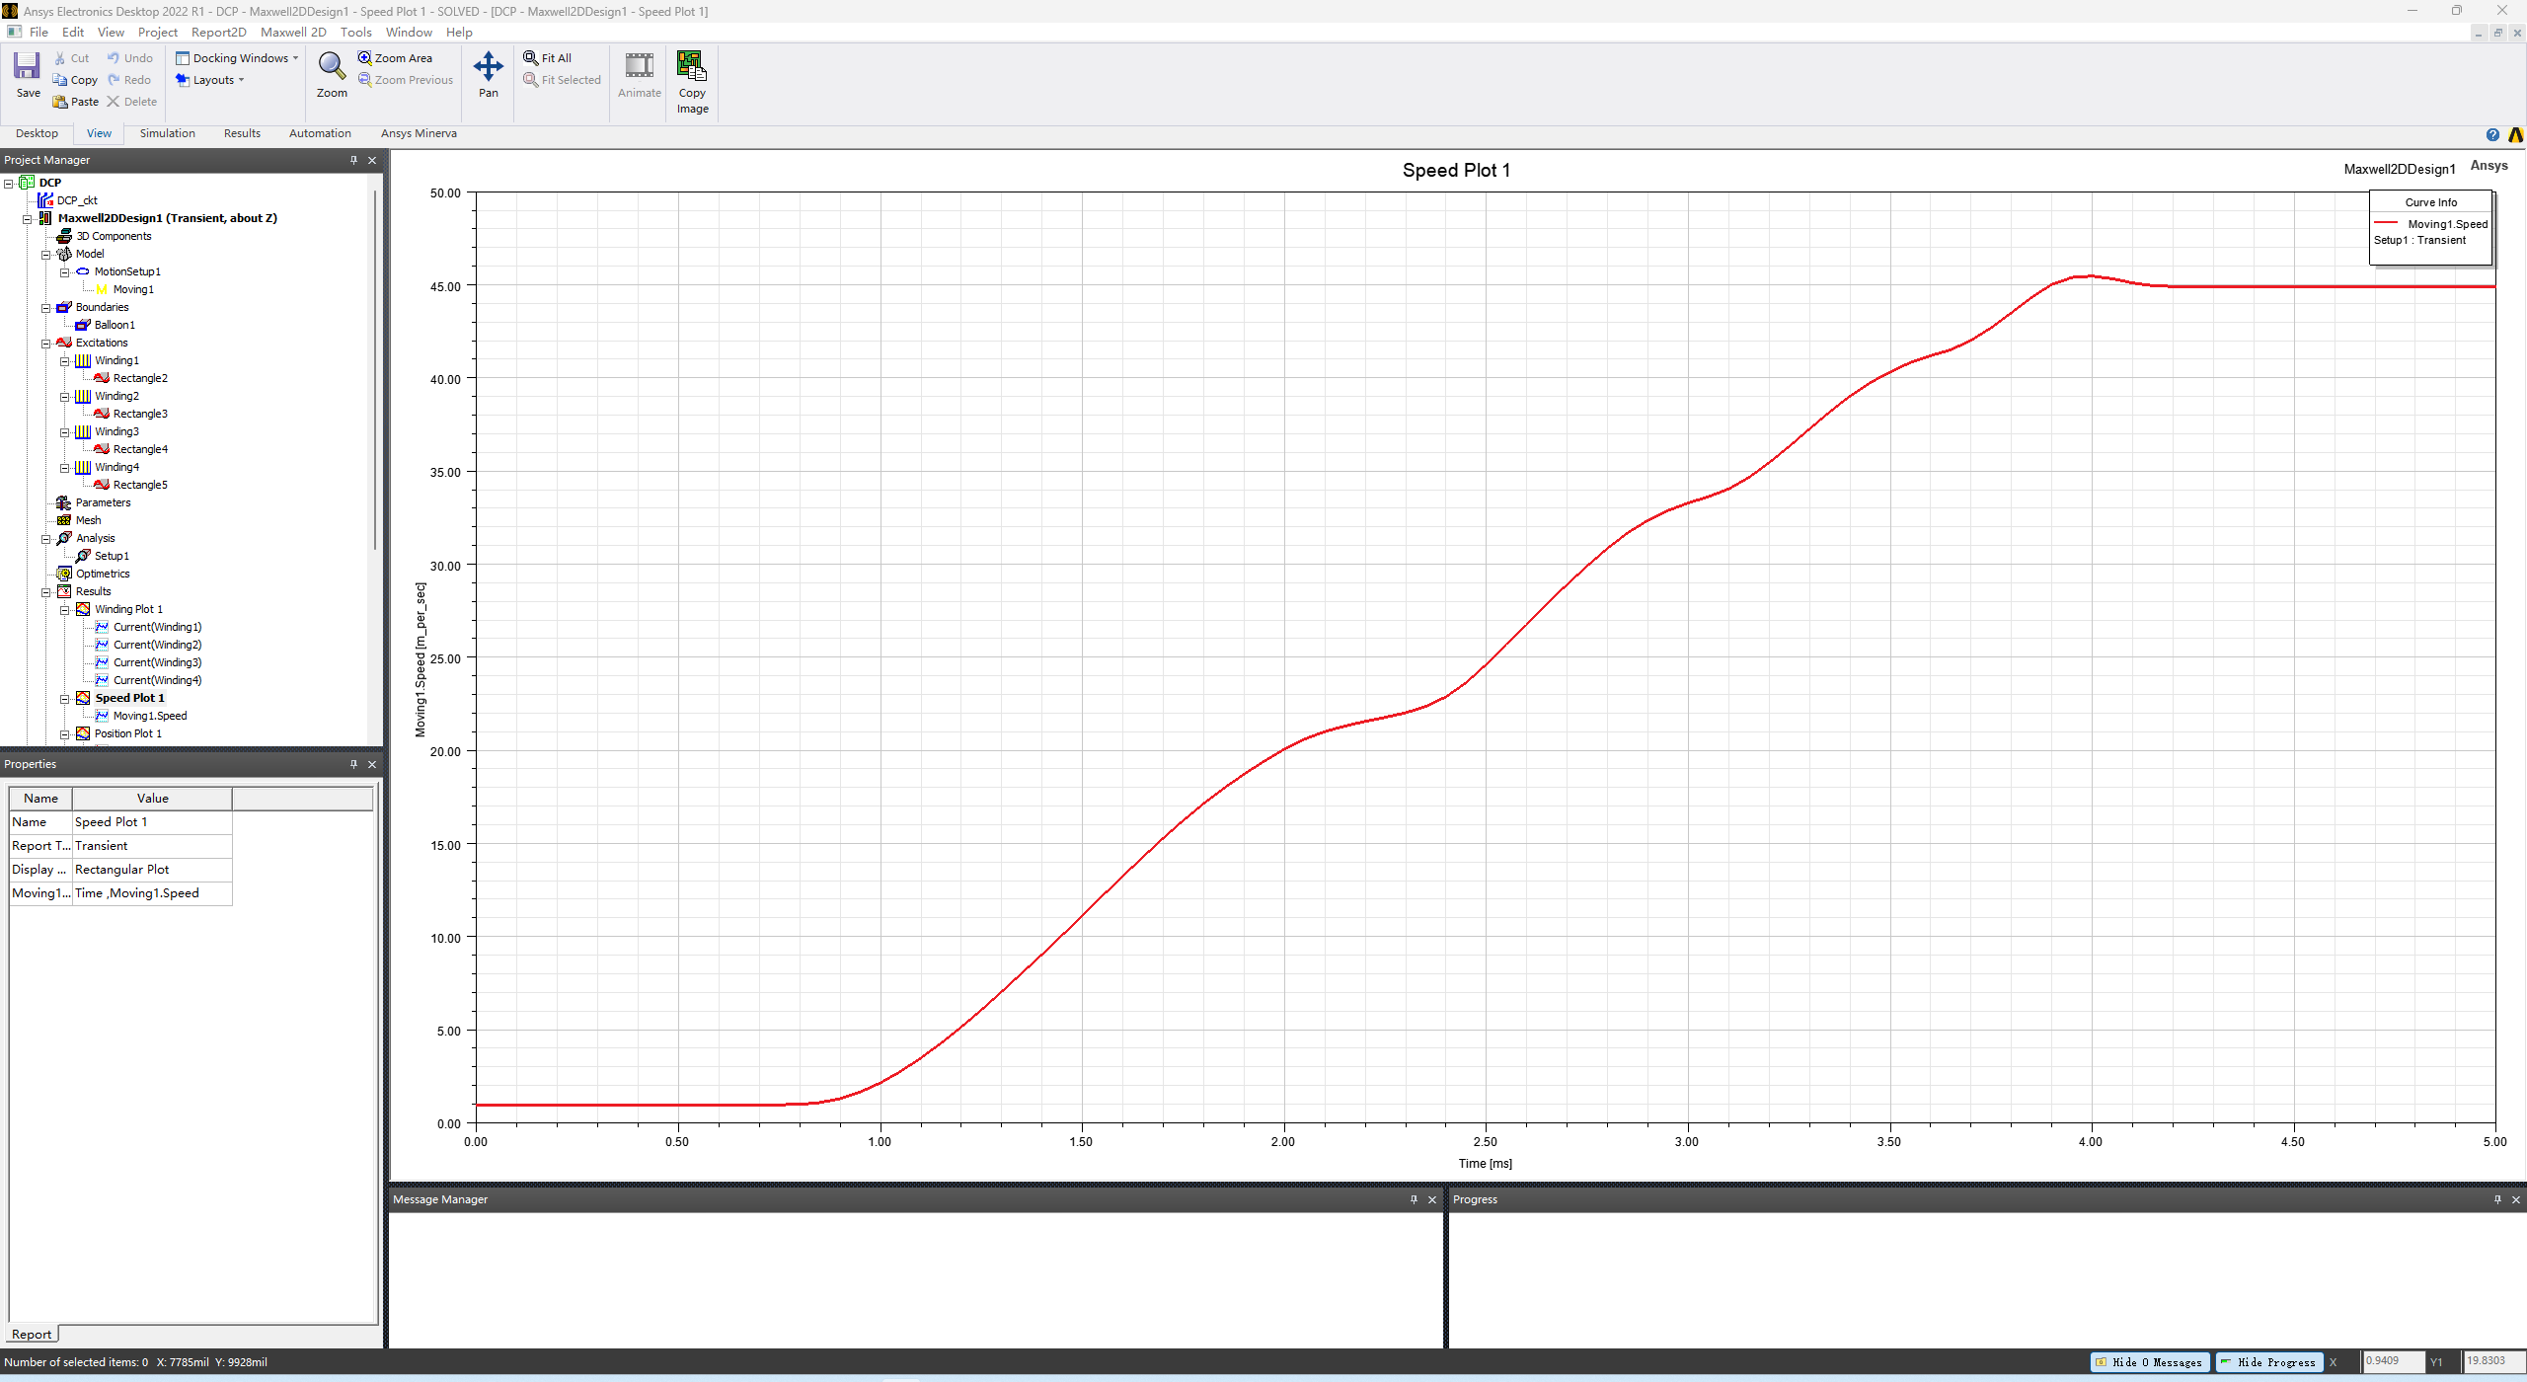Image resolution: width=2527 pixels, height=1382 pixels.
Task: Close the Properties panel
Action: coord(372,764)
